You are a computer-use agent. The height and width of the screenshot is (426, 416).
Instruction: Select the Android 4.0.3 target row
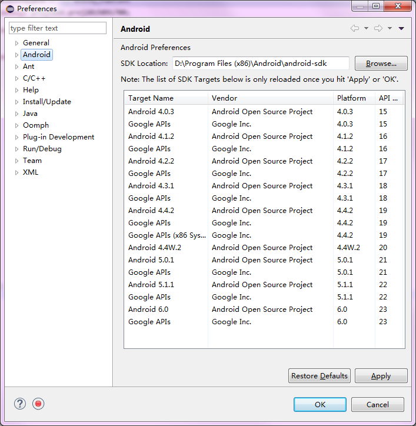pos(264,112)
